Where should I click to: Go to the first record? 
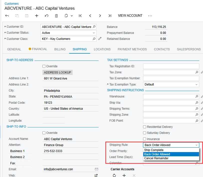point(80,16)
